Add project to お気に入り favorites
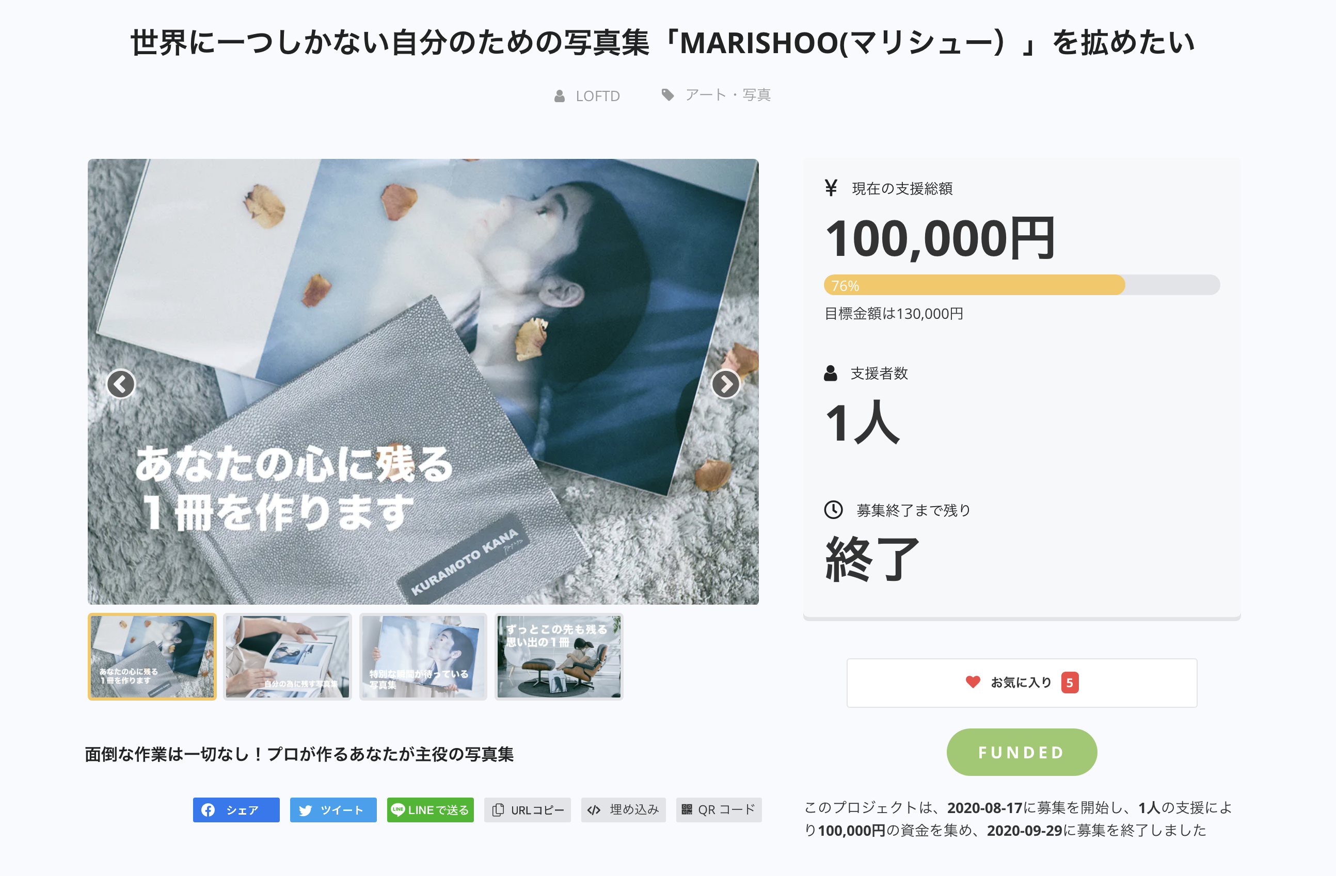This screenshot has width=1336, height=876. point(1022,683)
